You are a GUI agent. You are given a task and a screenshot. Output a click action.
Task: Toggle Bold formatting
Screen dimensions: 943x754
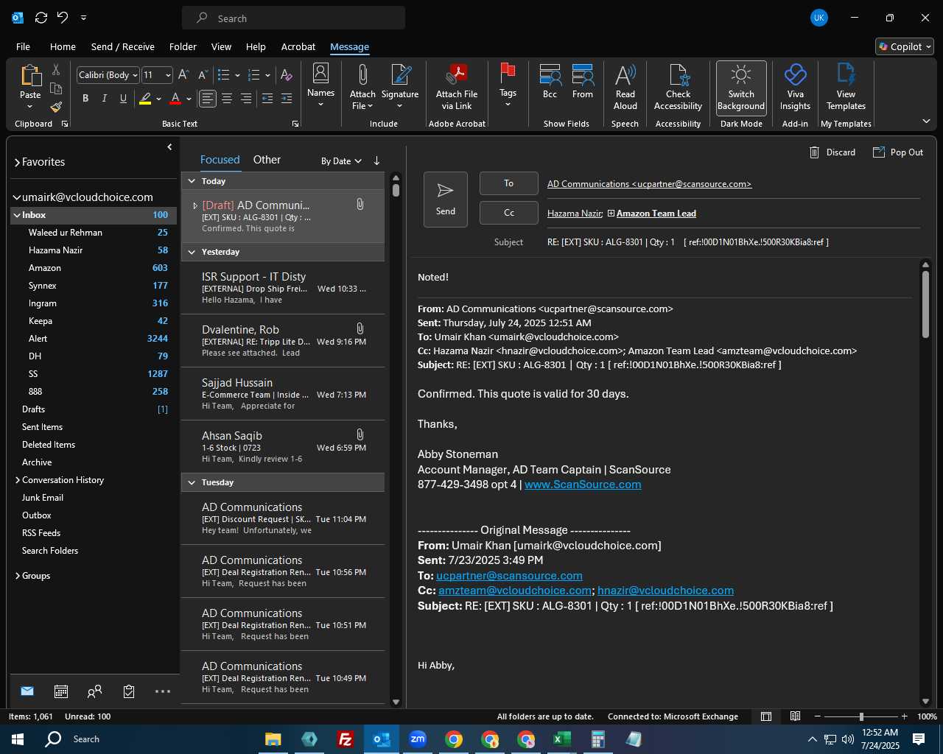pos(85,98)
